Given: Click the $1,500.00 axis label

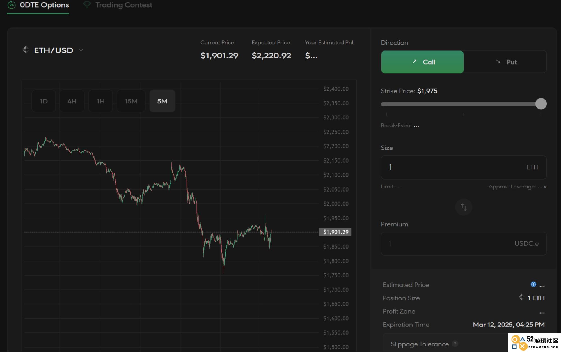Looking at the screenshot, I should pos(336,347).
